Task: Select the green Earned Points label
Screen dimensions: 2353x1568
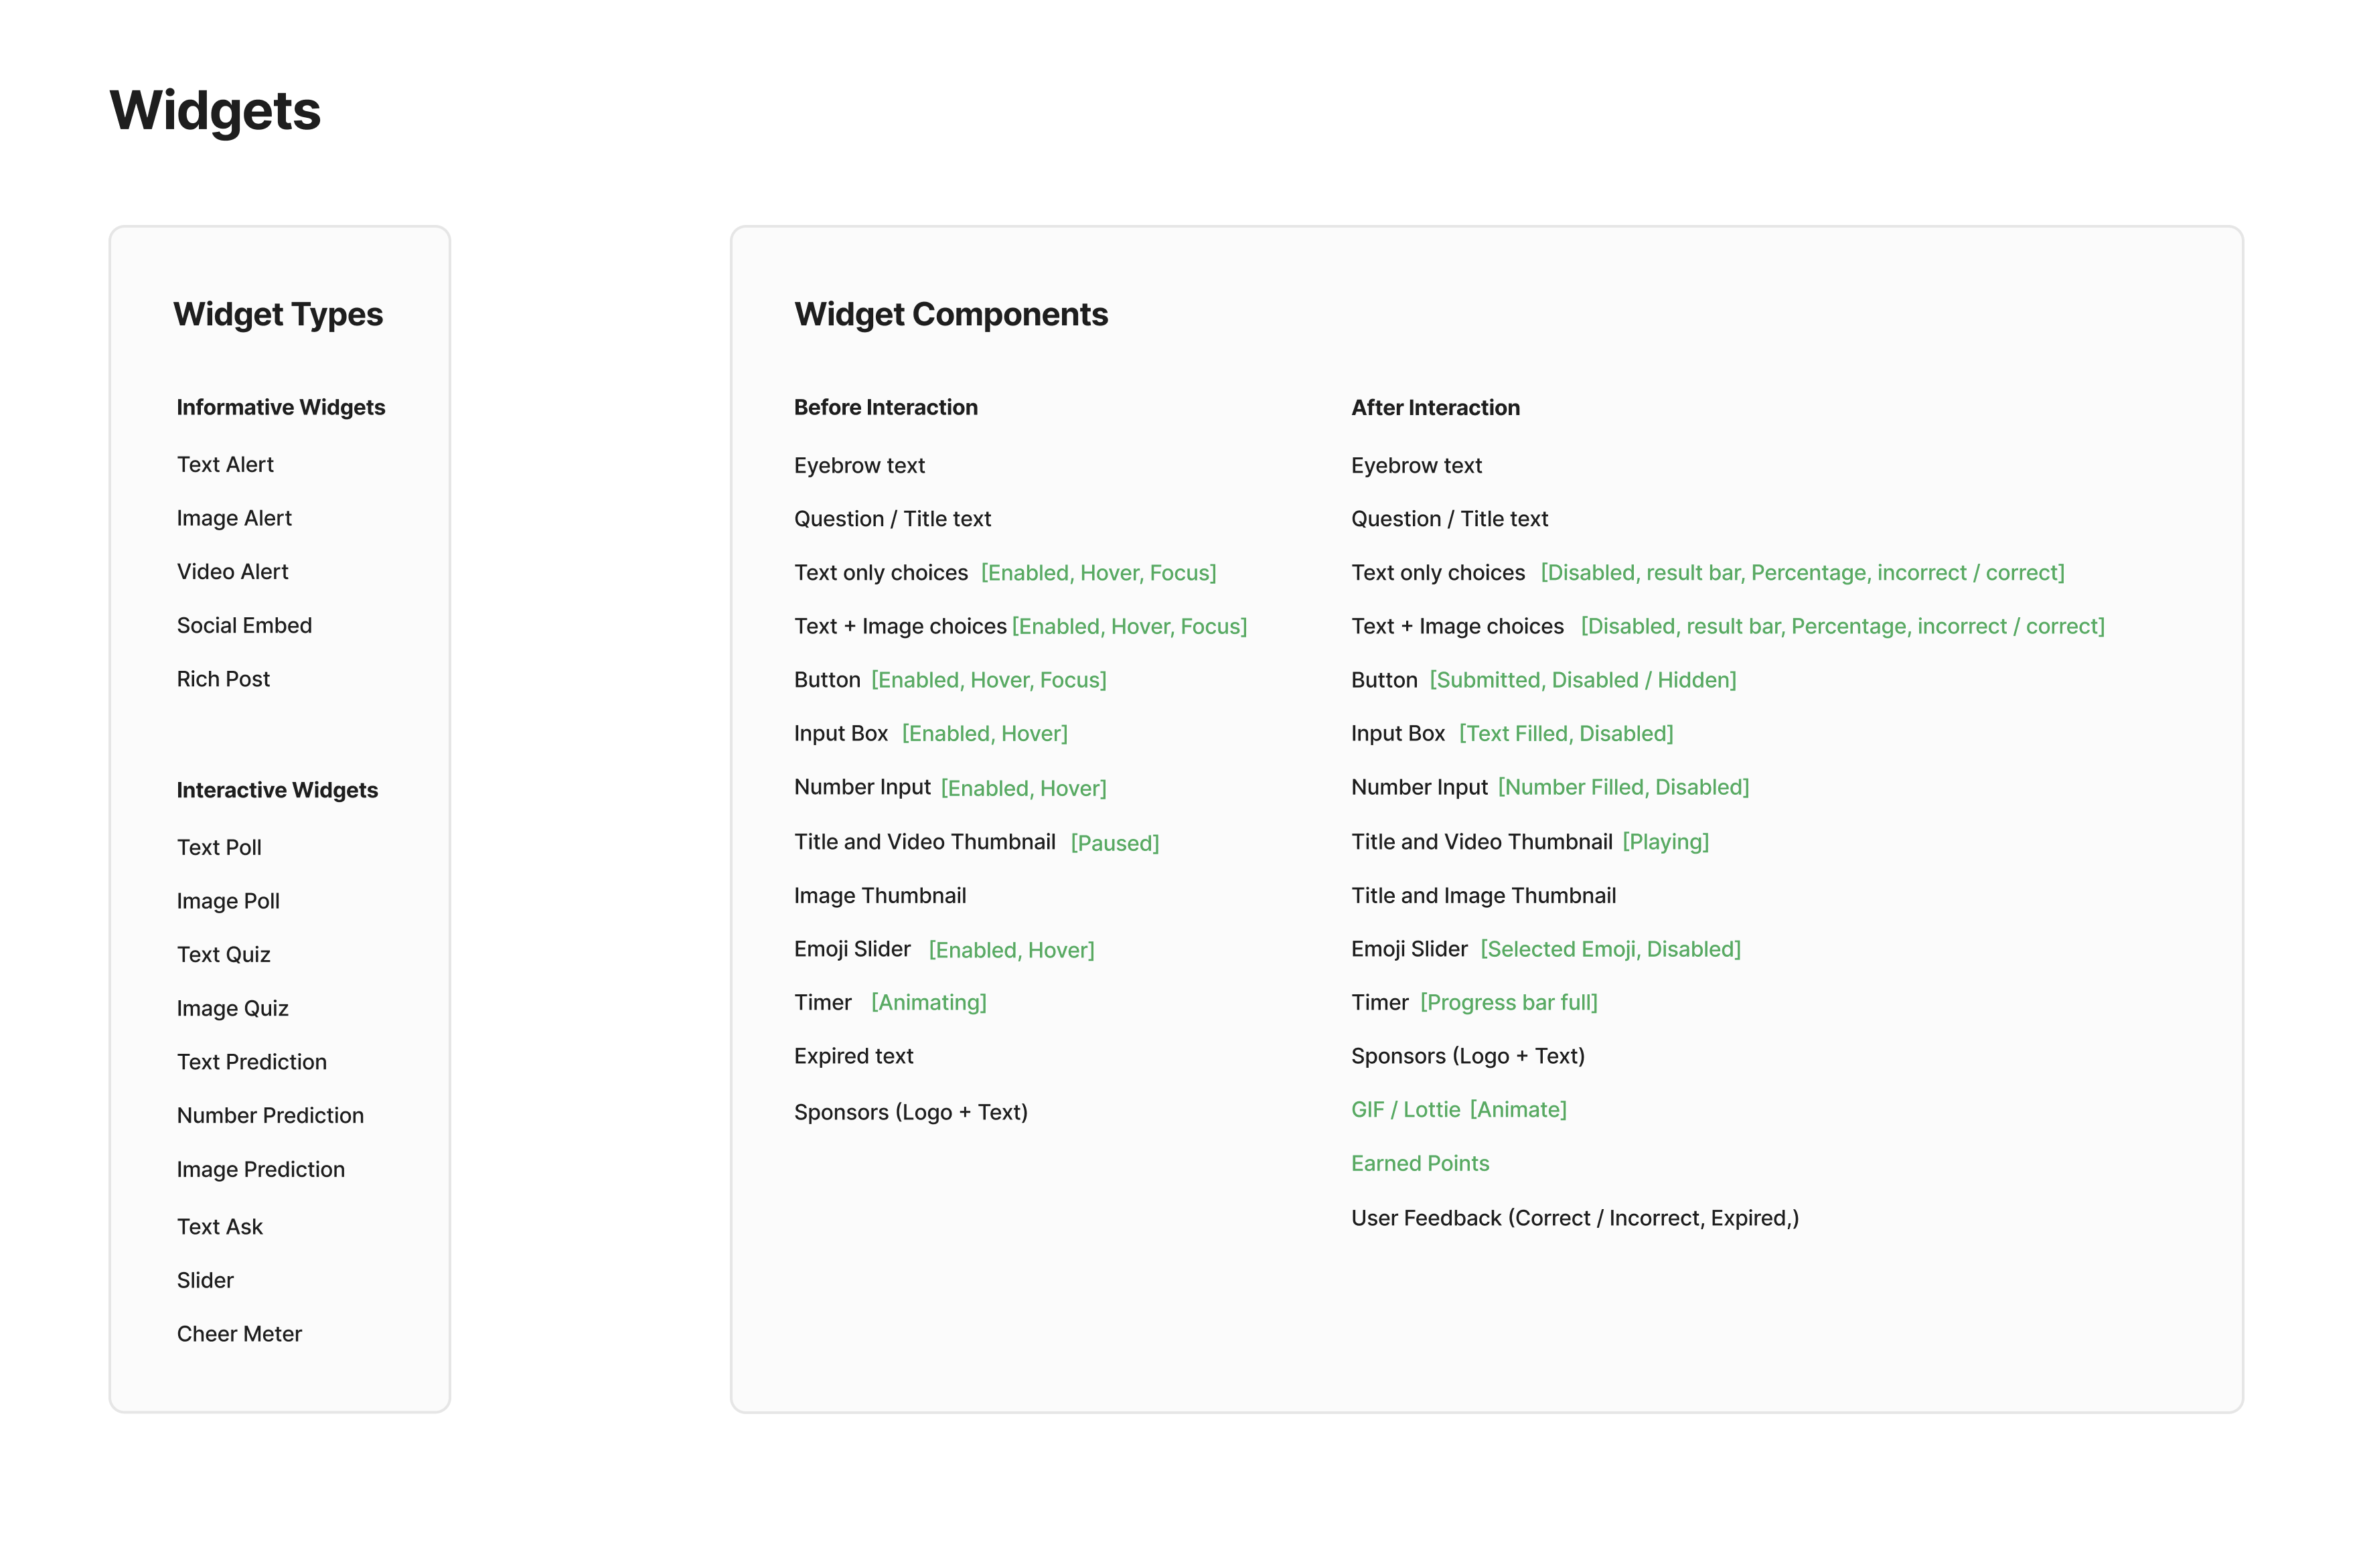Action: click(1420, 1163)
